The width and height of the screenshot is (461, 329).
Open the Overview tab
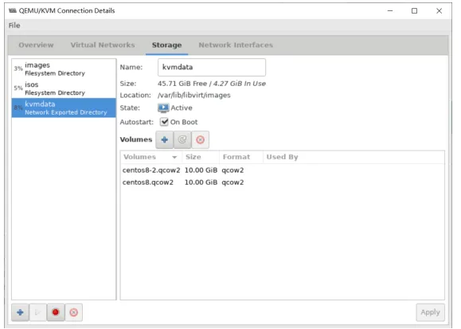pos(36,45)
